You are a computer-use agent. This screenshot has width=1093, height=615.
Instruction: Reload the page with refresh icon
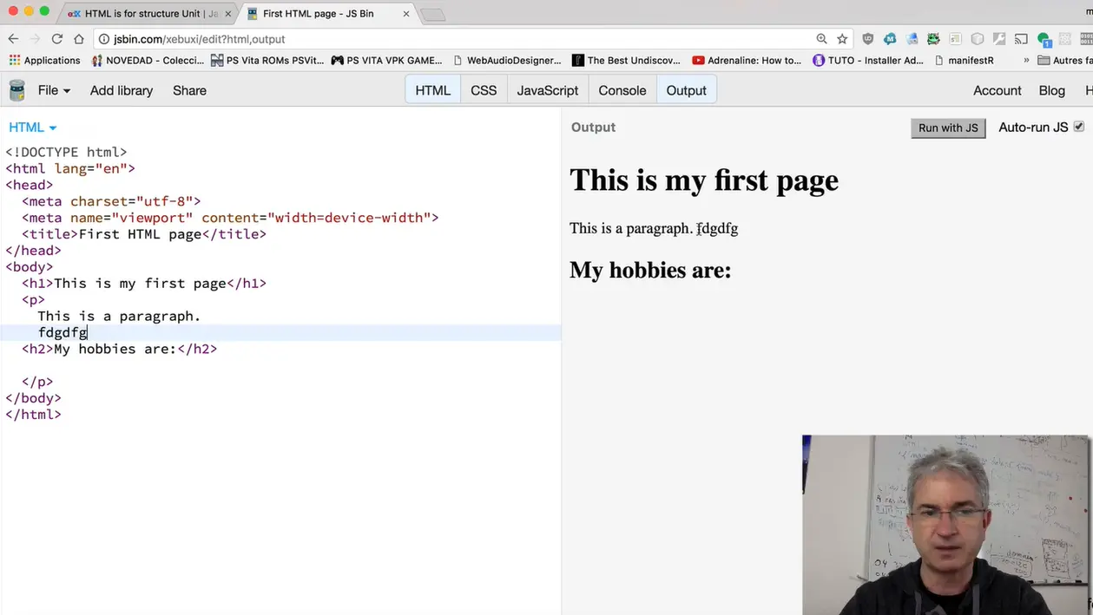click(x=57, y=39)
